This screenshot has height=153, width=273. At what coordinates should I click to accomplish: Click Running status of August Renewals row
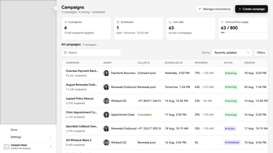click(x=231, y=87)
